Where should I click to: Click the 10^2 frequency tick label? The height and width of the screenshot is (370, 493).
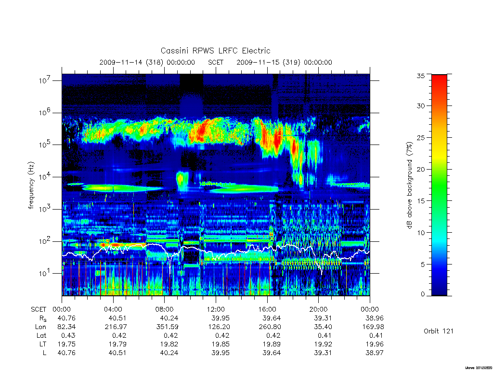(46, 241)
